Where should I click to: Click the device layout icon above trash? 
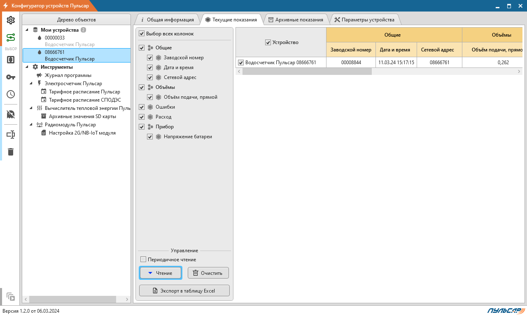click(11, 135)
